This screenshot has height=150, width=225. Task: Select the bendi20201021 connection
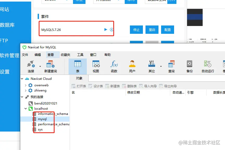pos(46,103)
